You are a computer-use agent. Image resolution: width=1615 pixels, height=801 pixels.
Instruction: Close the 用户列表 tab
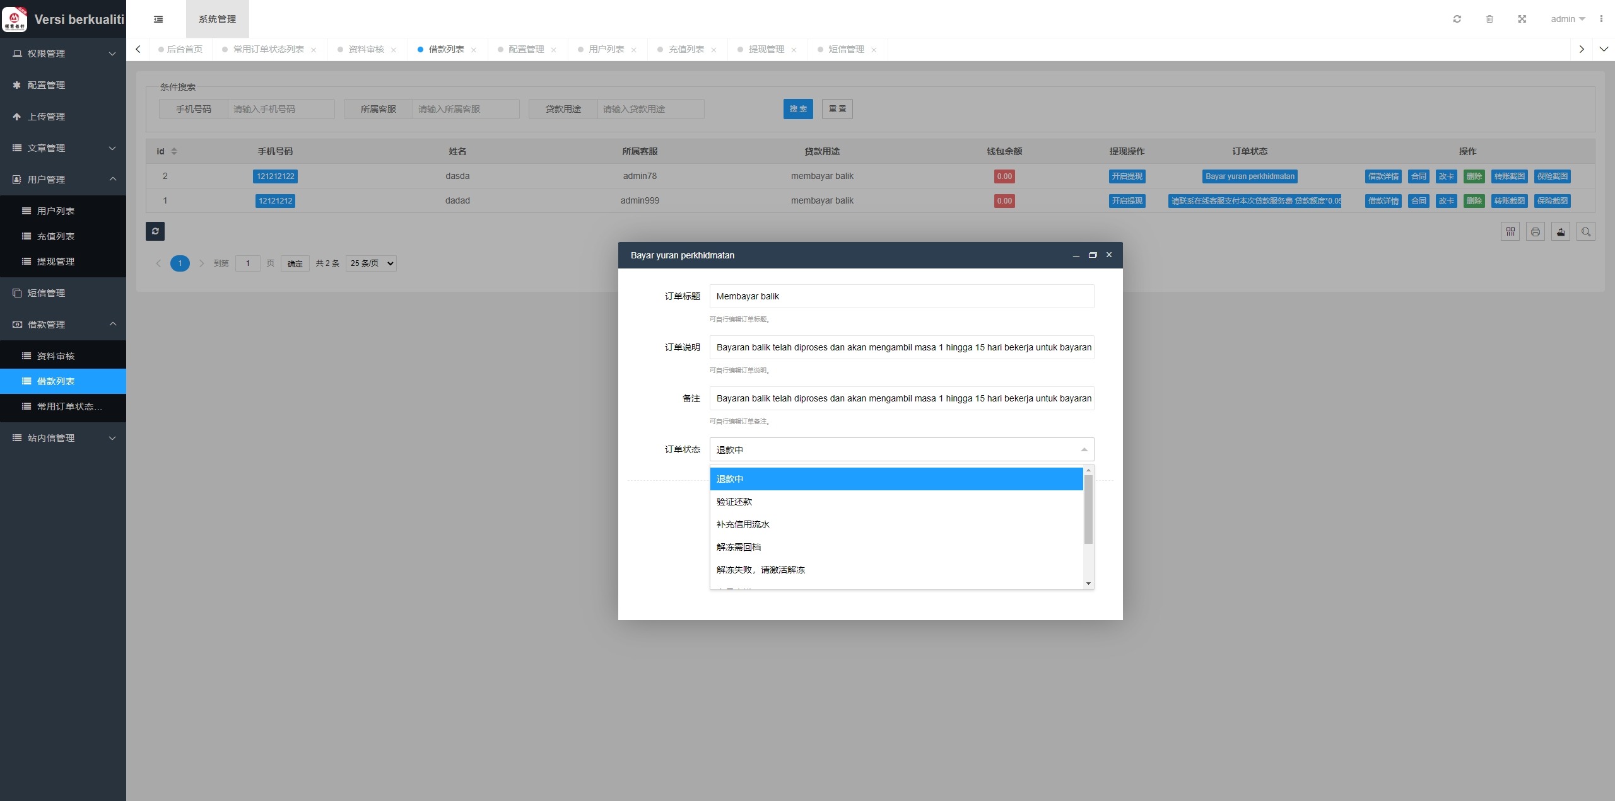[634, 50]
